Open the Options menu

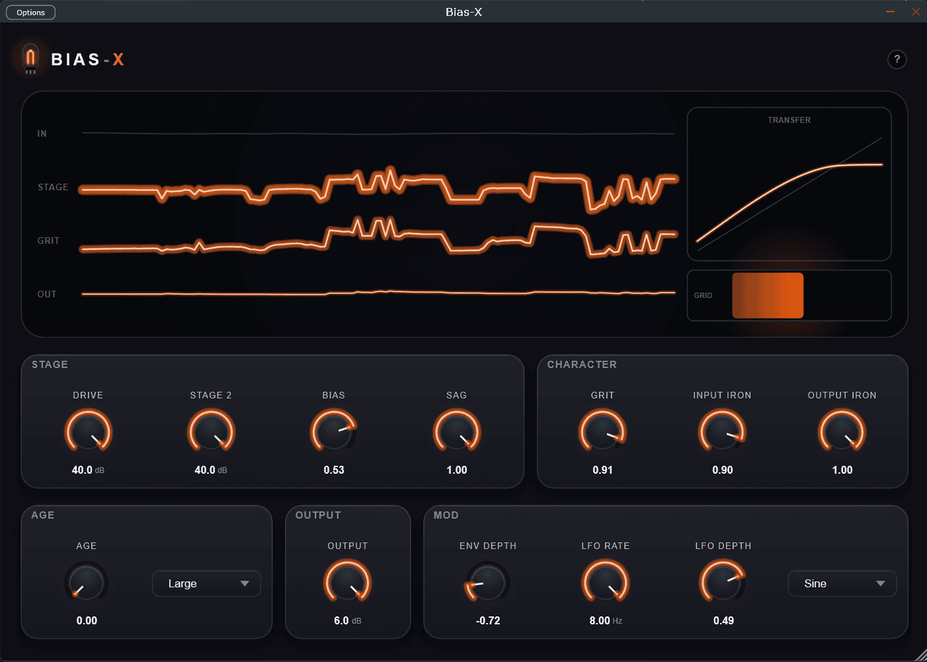coord(30,13)
